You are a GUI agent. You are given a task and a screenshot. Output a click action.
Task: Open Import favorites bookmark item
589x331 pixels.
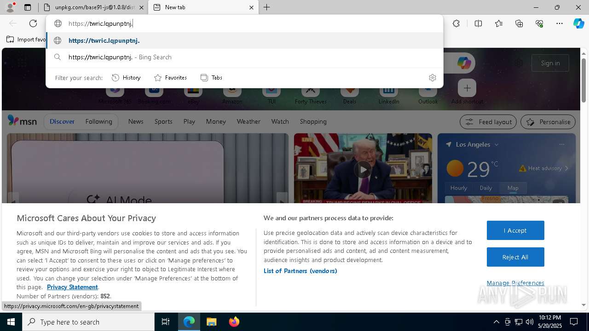(x=26, y=40)
